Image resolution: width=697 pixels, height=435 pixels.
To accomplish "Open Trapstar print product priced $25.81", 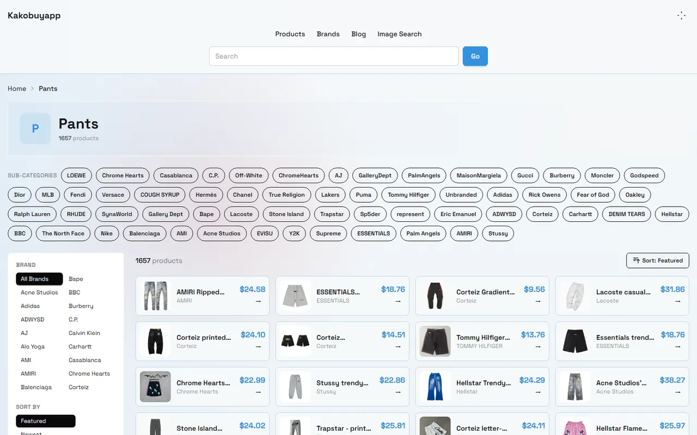I will point(343,424).
